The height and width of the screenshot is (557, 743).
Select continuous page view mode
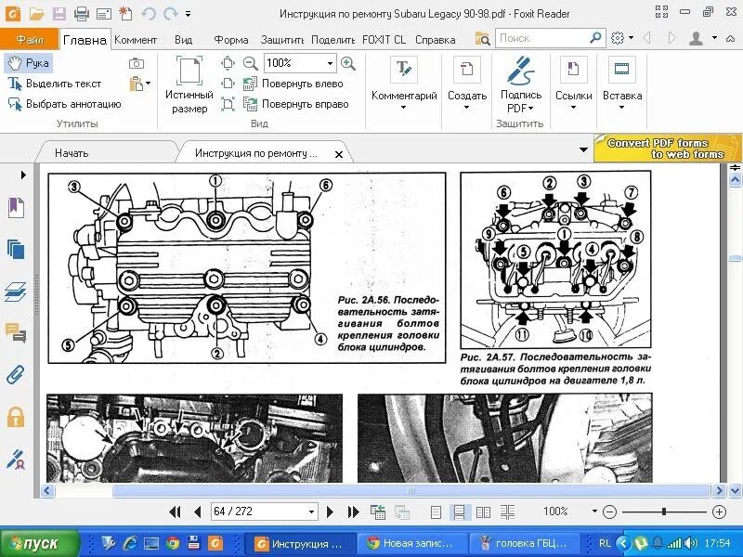459,512
